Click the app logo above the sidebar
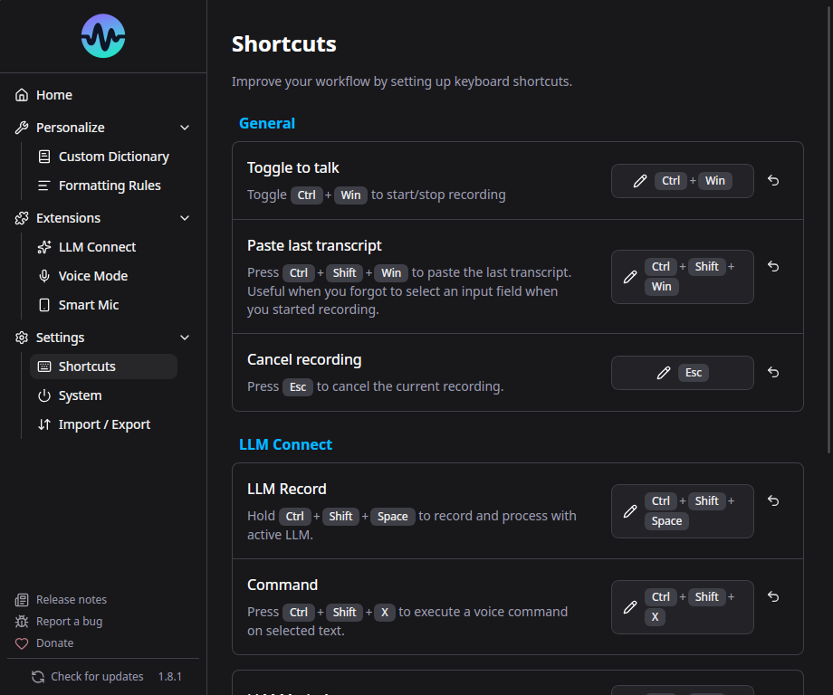The width and height of the screenshot is (833, 695). (x=102, y=36)
